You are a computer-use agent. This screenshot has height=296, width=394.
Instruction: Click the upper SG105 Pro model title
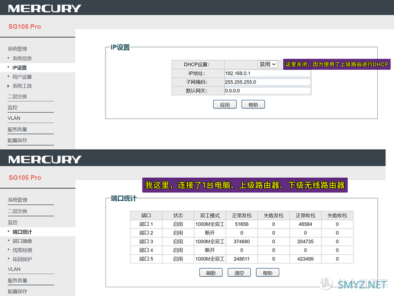coord(24,27)
